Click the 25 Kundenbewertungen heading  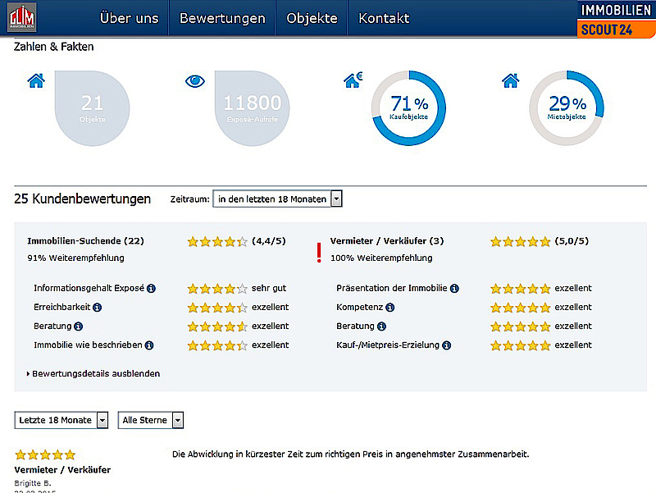[83, 199]
